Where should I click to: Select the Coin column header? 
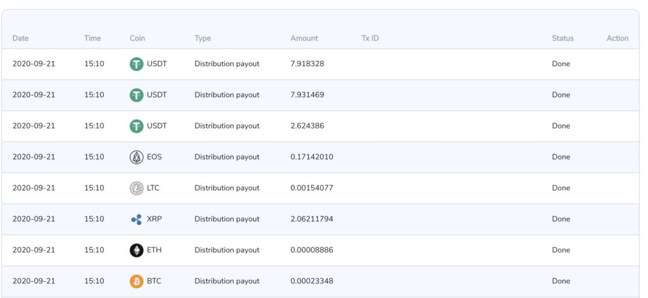tap(137, 39)
